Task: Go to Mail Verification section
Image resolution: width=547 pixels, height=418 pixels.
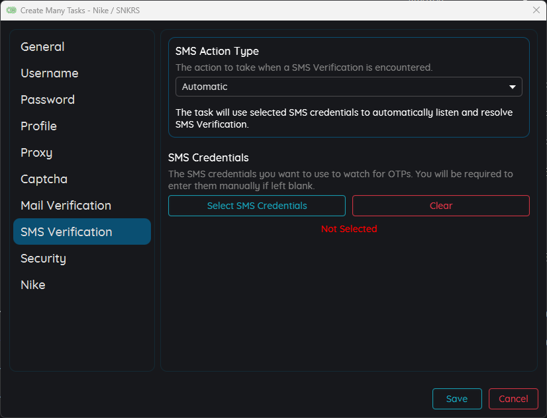Action: (82, 206)
